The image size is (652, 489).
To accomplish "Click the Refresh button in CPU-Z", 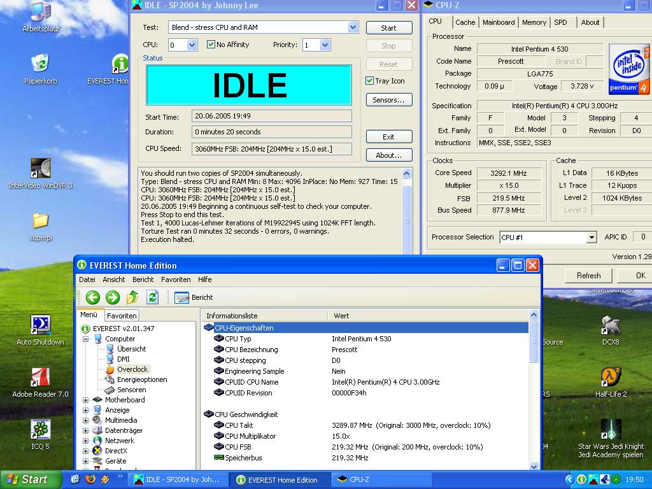I will coord(588,275).
